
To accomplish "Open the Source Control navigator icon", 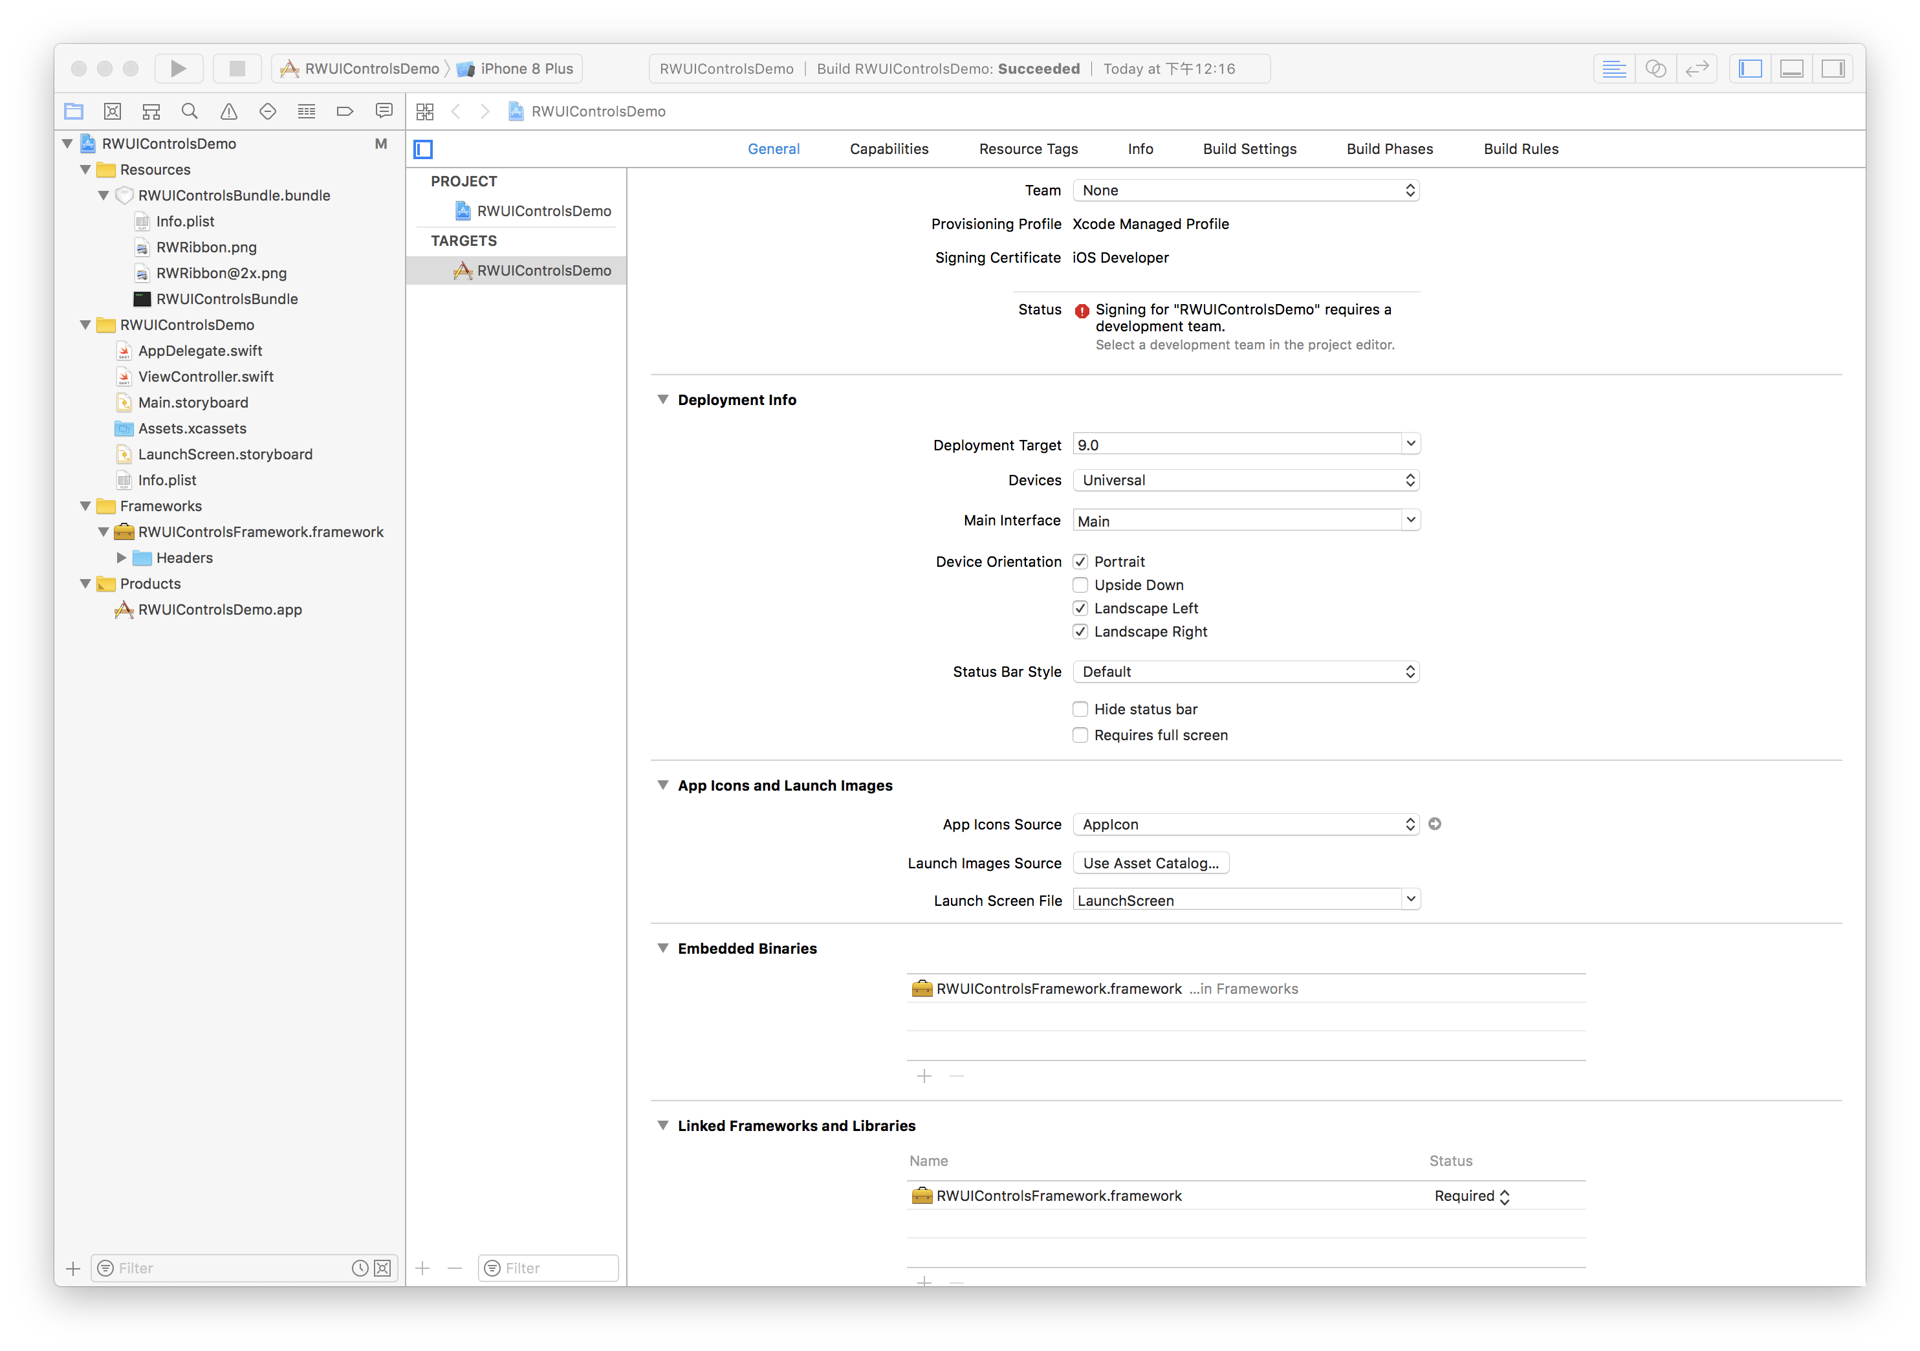I will pos(112,111).
